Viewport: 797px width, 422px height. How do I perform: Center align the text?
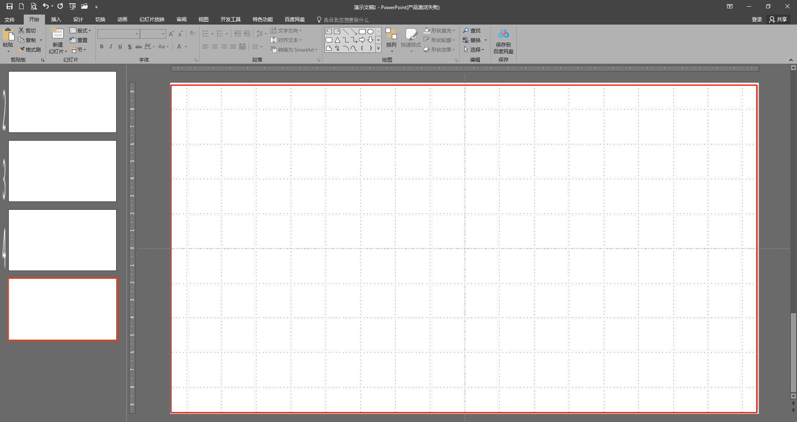tap(215, 47)
